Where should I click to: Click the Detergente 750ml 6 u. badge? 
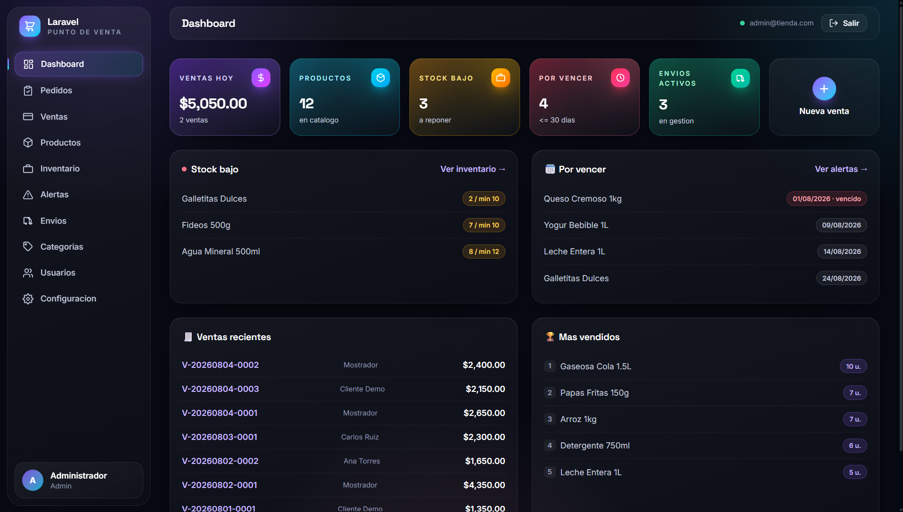[x=854, y=446]
